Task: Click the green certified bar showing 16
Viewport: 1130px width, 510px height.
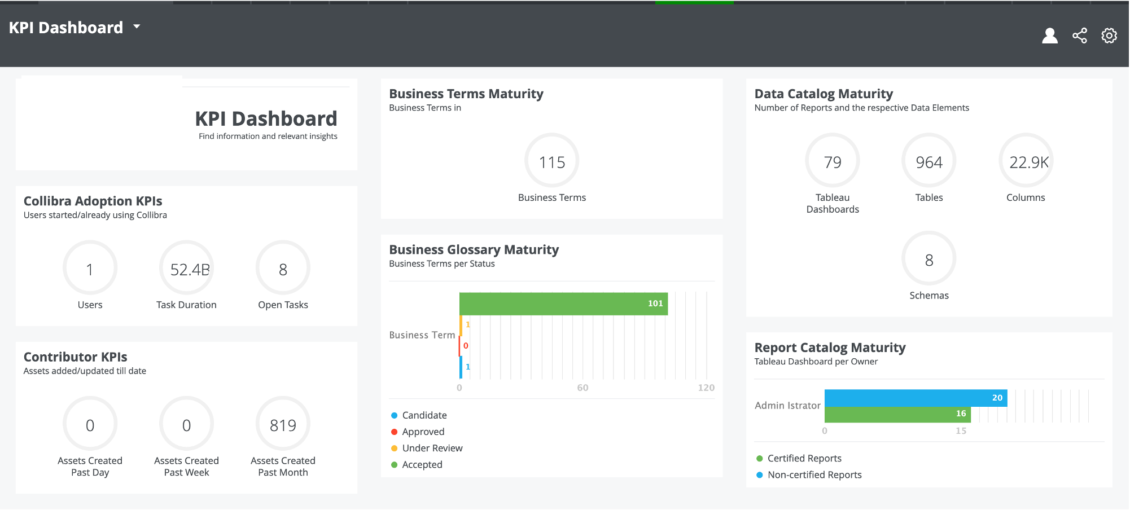Action: pos(897,414)
